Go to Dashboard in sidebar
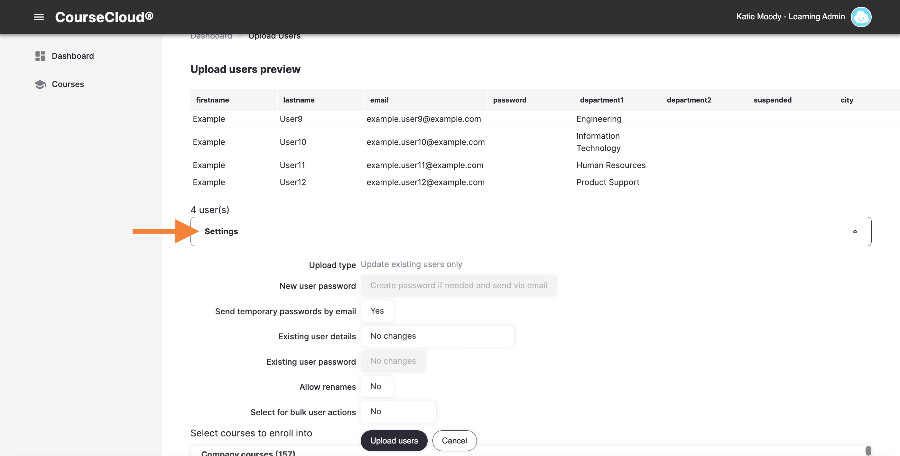The height and width of the screenshot is (456, 900). 73,56
